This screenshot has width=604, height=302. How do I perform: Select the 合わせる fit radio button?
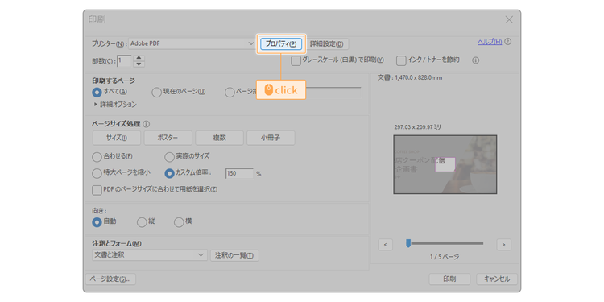pos(97,157)
